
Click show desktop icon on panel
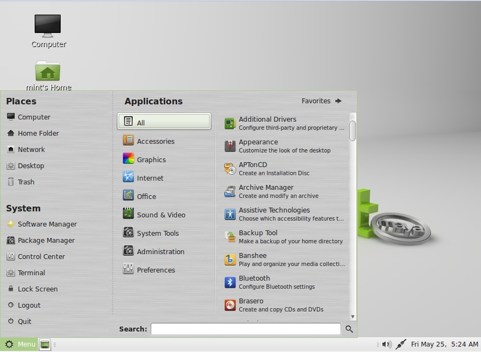pos(45,345)
